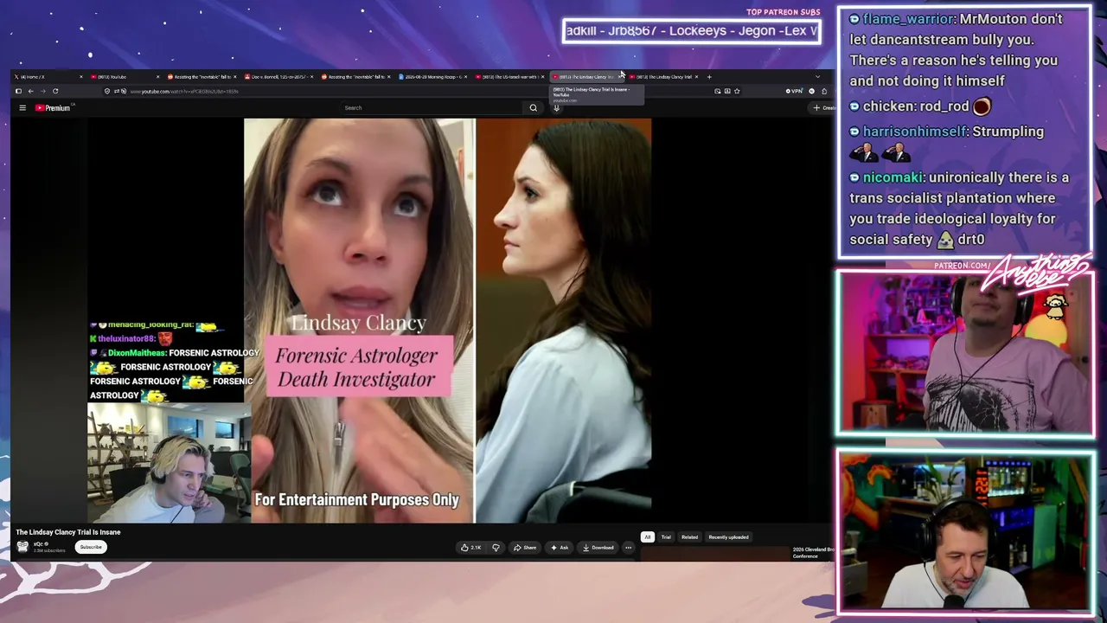1107x623 pixels.
Task: Open the xQc channel avatar
Action: (22, 547)
